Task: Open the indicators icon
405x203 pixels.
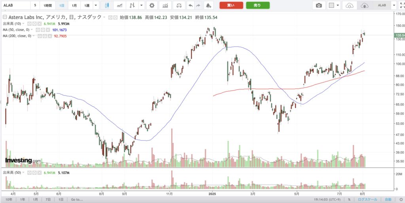Action: coord(165,5)
